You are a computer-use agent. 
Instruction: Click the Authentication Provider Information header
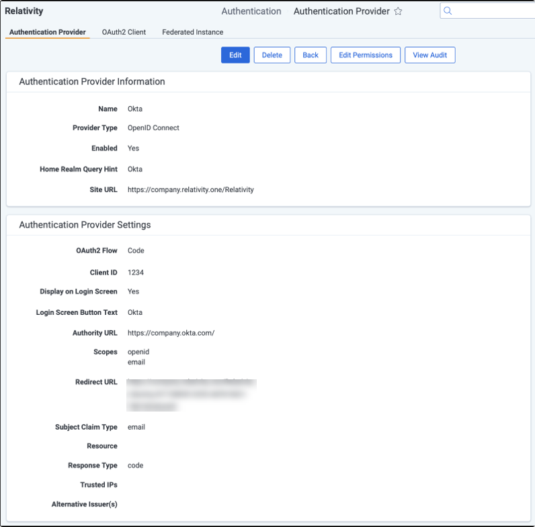coord(92,82)
